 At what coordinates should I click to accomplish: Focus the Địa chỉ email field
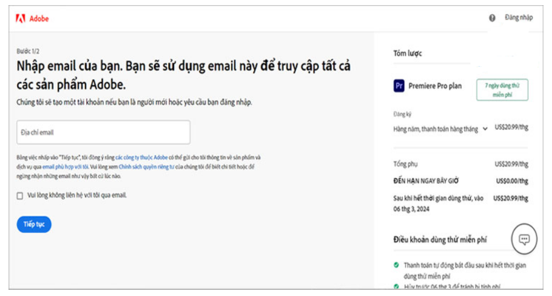(x=104, y=132)
